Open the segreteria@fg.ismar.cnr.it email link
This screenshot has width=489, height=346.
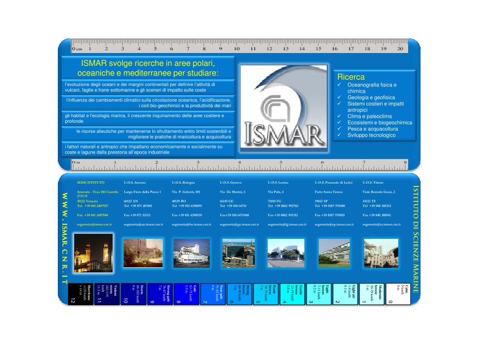click(287, 224)
